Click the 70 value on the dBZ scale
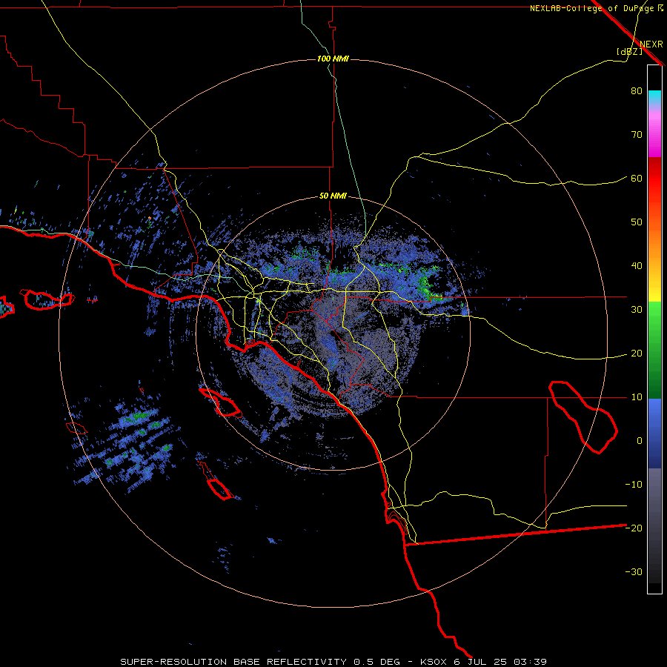 click(637, 135)
